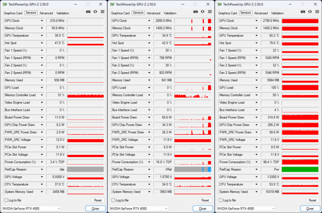The image size is (322, 213).
Task: Open the hamburger menu in middle window
Action: (209, 12)
